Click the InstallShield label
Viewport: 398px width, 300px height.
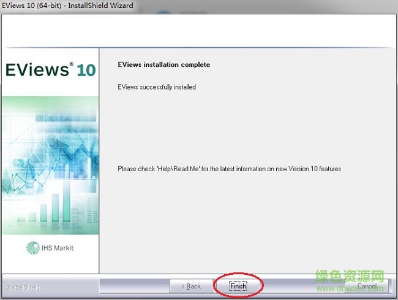coord(23,287)
